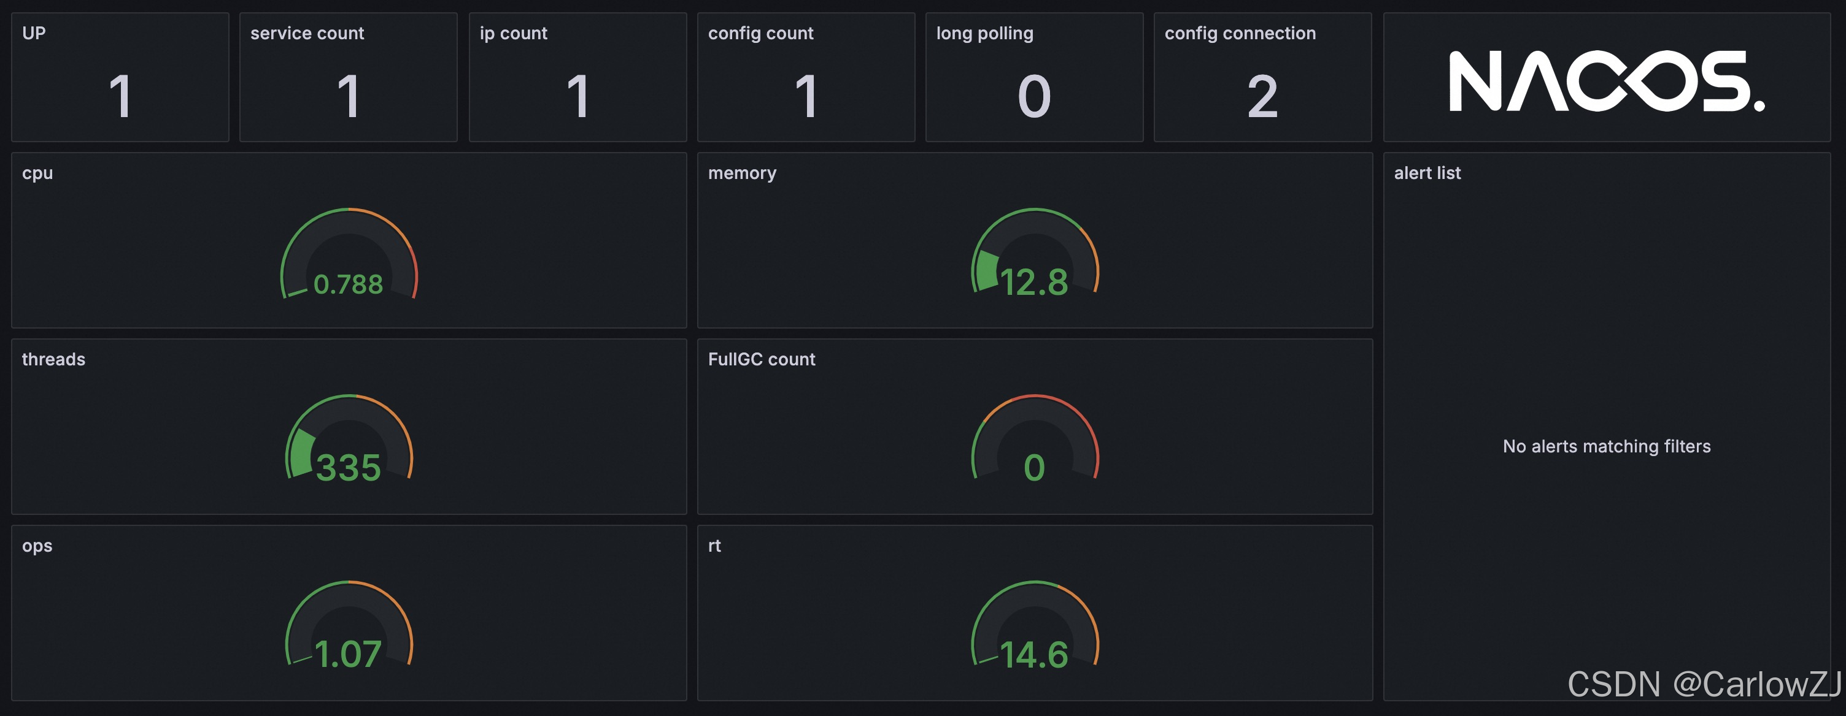Click the memory panel title
The width and height of the screenshot is (1846, 716).
[x=742, y=172]
